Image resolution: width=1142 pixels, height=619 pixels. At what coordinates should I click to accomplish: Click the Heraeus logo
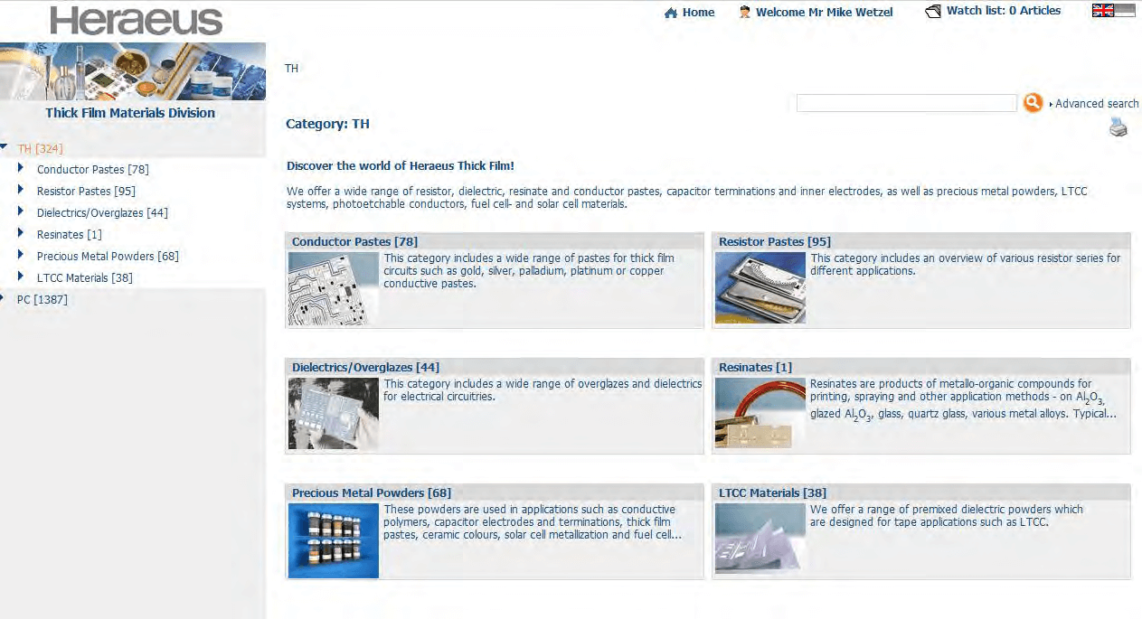(137, 20)
